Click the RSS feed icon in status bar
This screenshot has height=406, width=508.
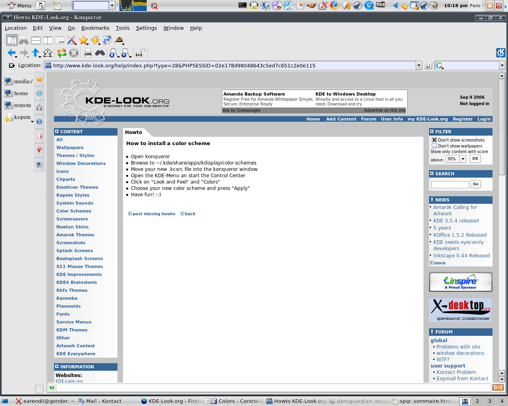(x=498, y=387)
